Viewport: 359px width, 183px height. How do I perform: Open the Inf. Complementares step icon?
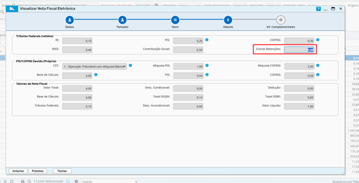(280, 20)
